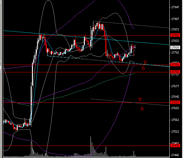The image size is (183, 158).
Task: Click the 17832 price axis value
Action: tap(175, 41)
